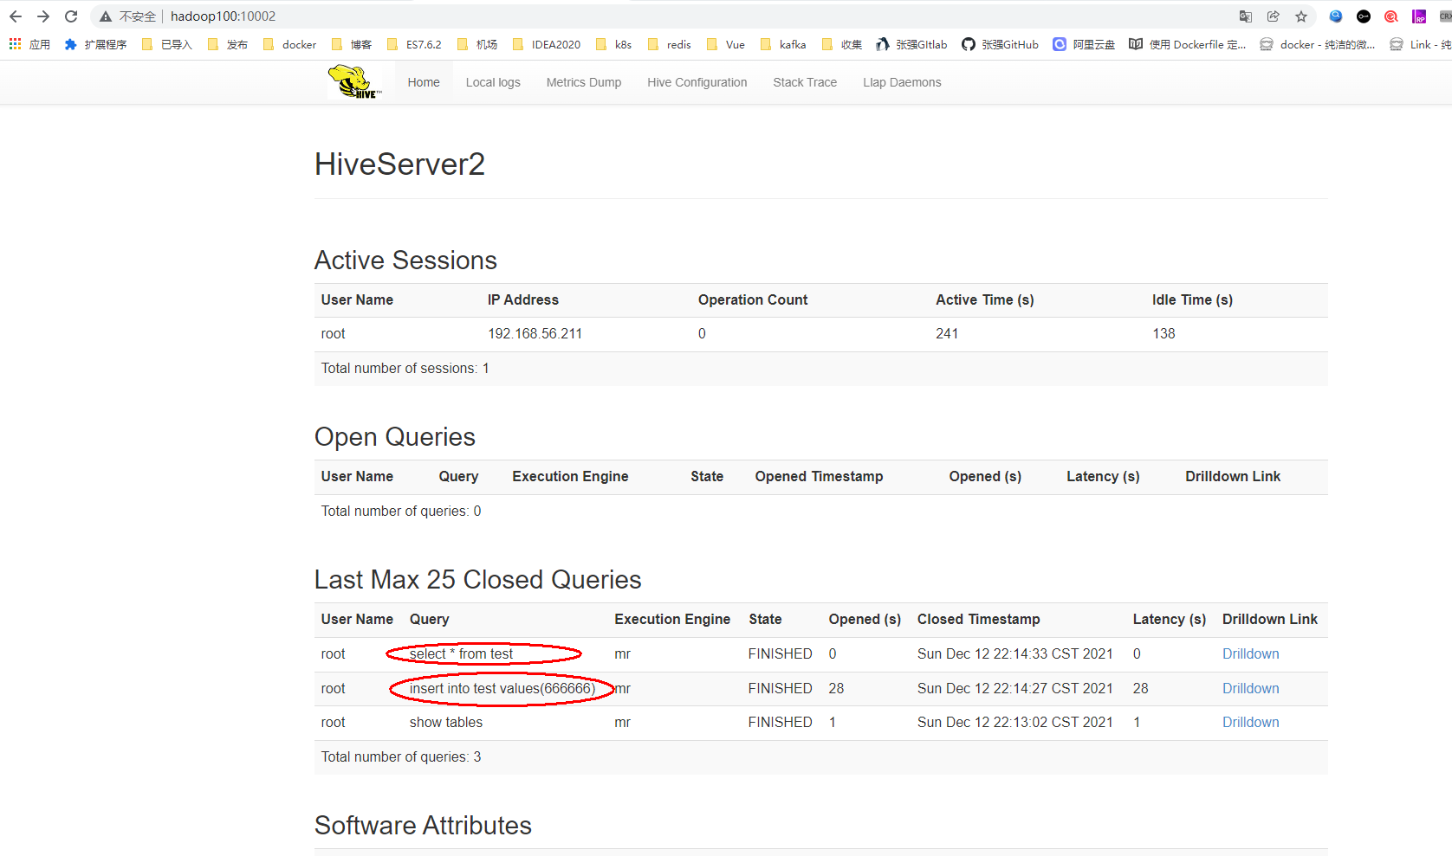This screenshot has height=856, width=1452.
Task: Click the share page icon
Action: point(1274,16)
